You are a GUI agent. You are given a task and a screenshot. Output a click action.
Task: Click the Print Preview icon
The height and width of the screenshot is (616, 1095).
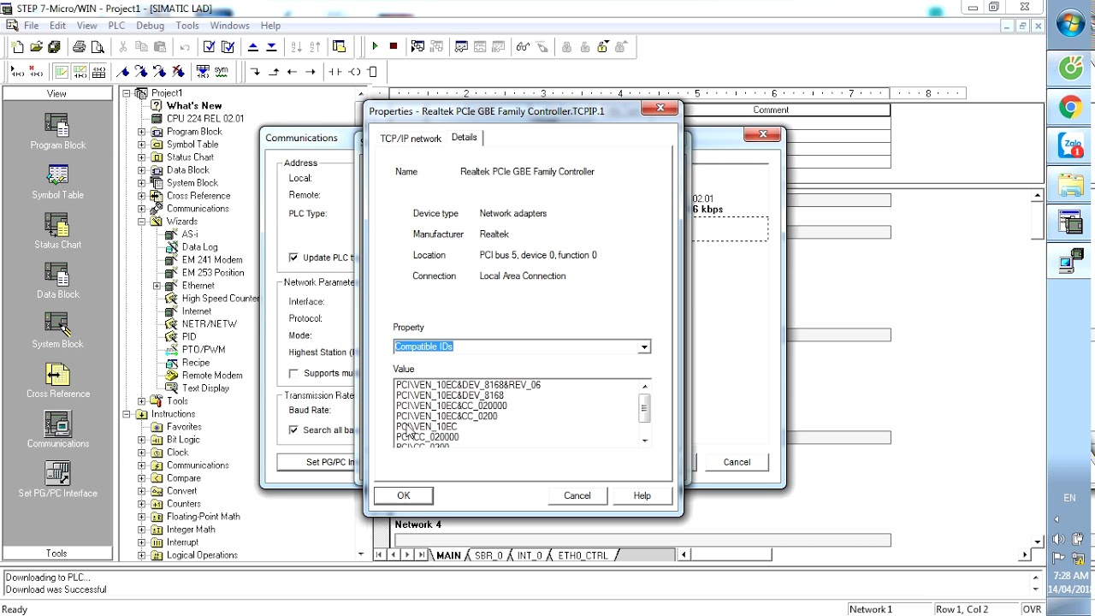pyautogui.click(x=98, y=47)
